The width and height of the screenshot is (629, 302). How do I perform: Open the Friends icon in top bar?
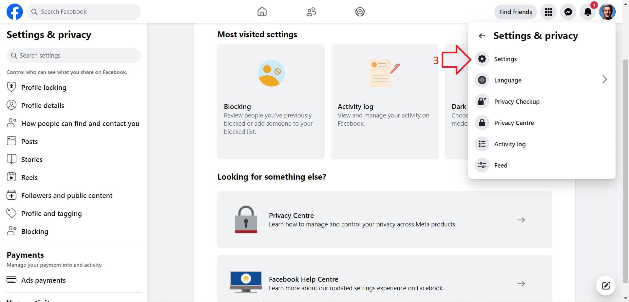tap(311, 12)
